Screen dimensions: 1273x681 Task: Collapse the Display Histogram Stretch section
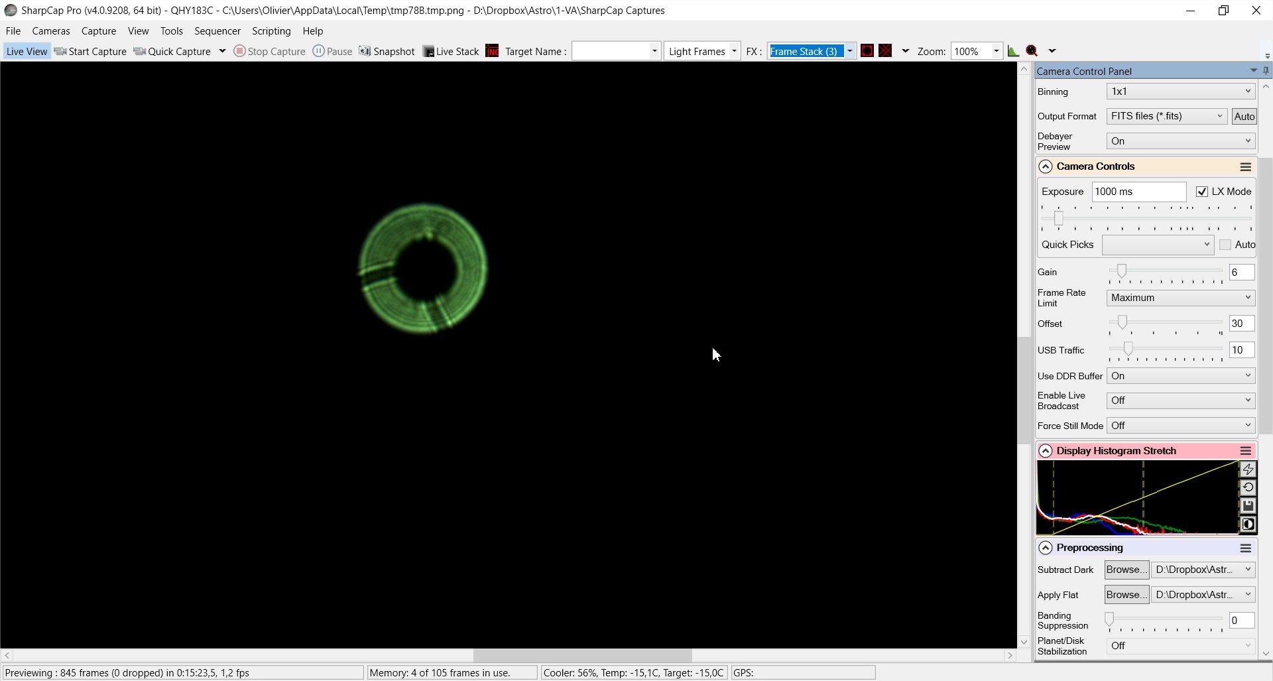pos(1046,451)
